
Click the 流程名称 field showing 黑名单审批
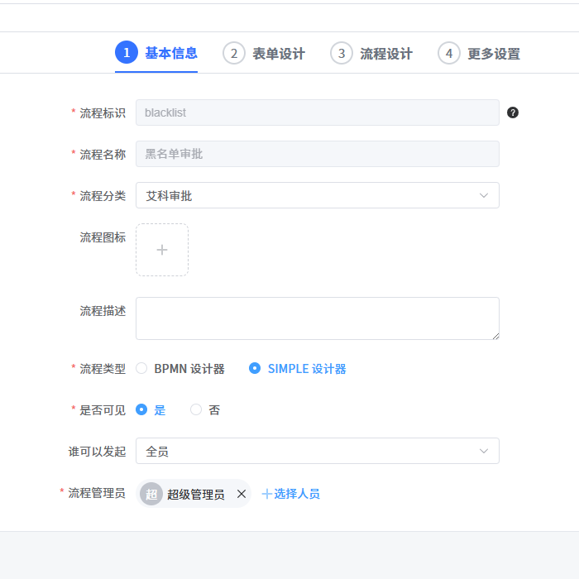tap(318, 154)
